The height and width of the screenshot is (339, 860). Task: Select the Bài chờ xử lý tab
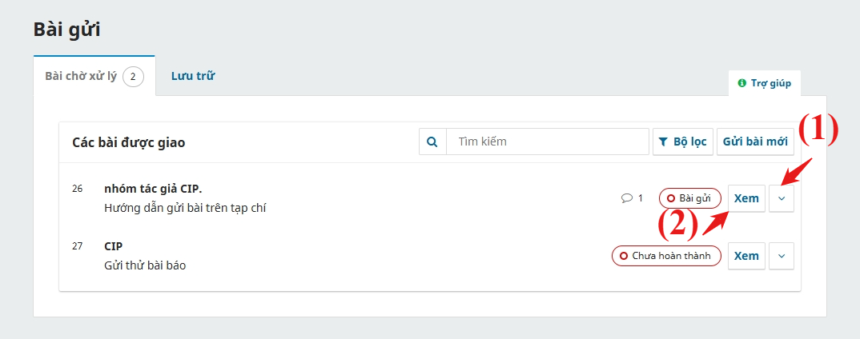[94, 76]
